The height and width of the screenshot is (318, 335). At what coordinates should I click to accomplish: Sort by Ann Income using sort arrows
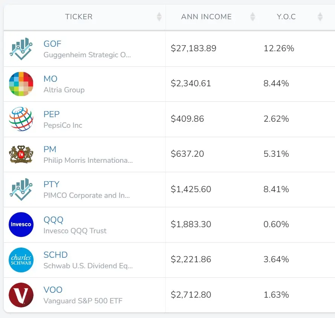252,17
